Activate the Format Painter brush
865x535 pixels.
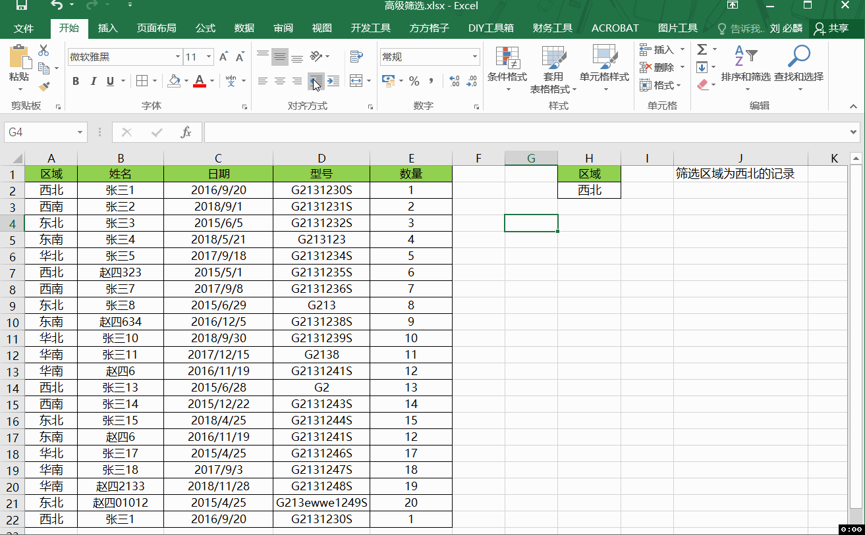pos(43,86)
